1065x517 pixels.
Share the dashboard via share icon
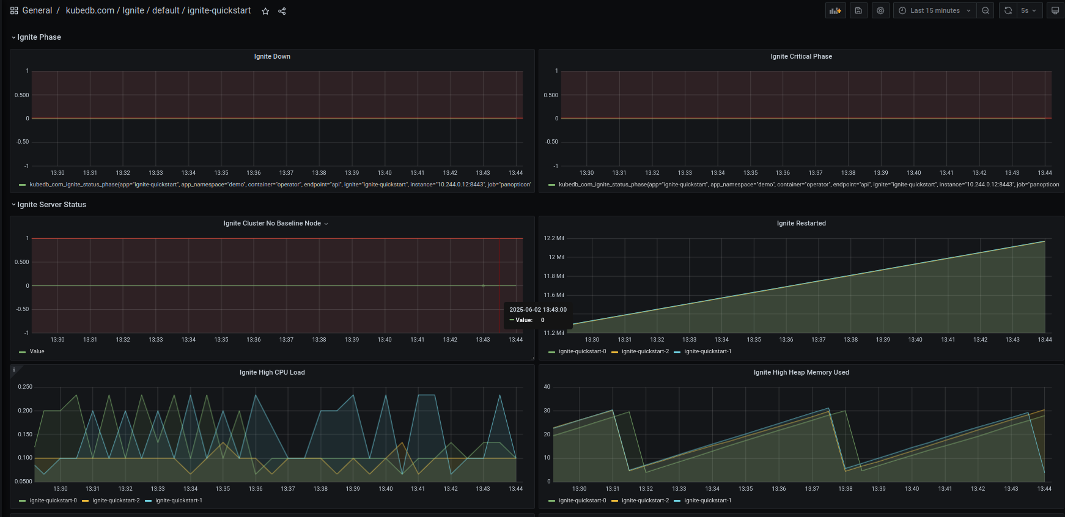tap(282, 11)
